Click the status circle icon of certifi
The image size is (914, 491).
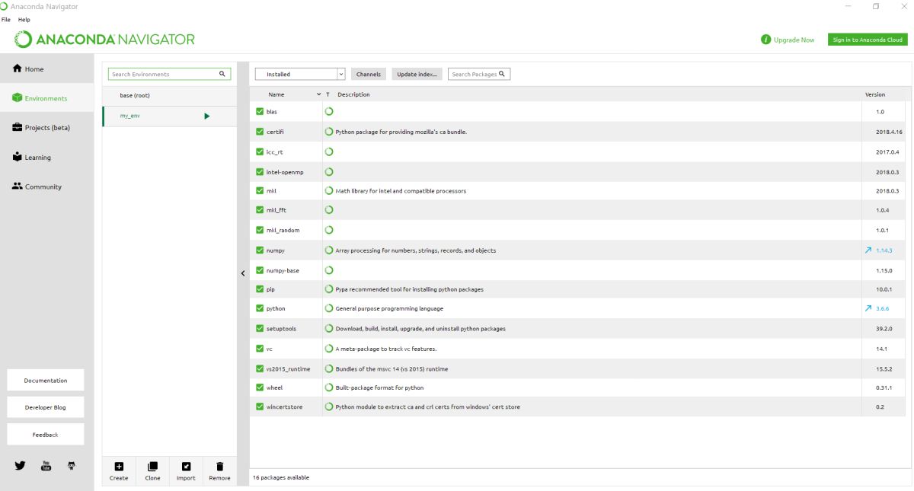(329, 132)
